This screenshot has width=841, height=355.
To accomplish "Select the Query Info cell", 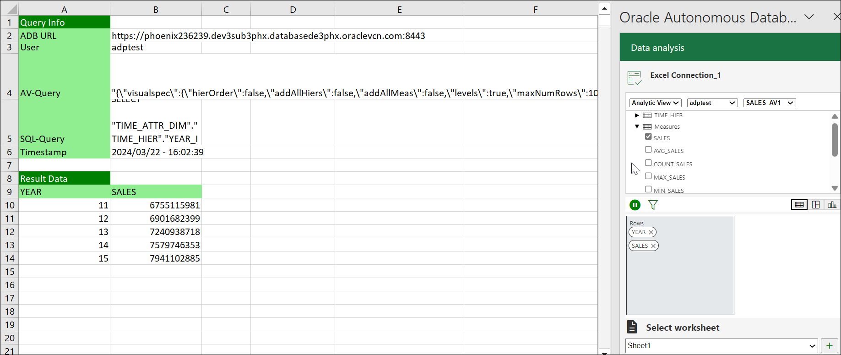I will pos(64,22).
